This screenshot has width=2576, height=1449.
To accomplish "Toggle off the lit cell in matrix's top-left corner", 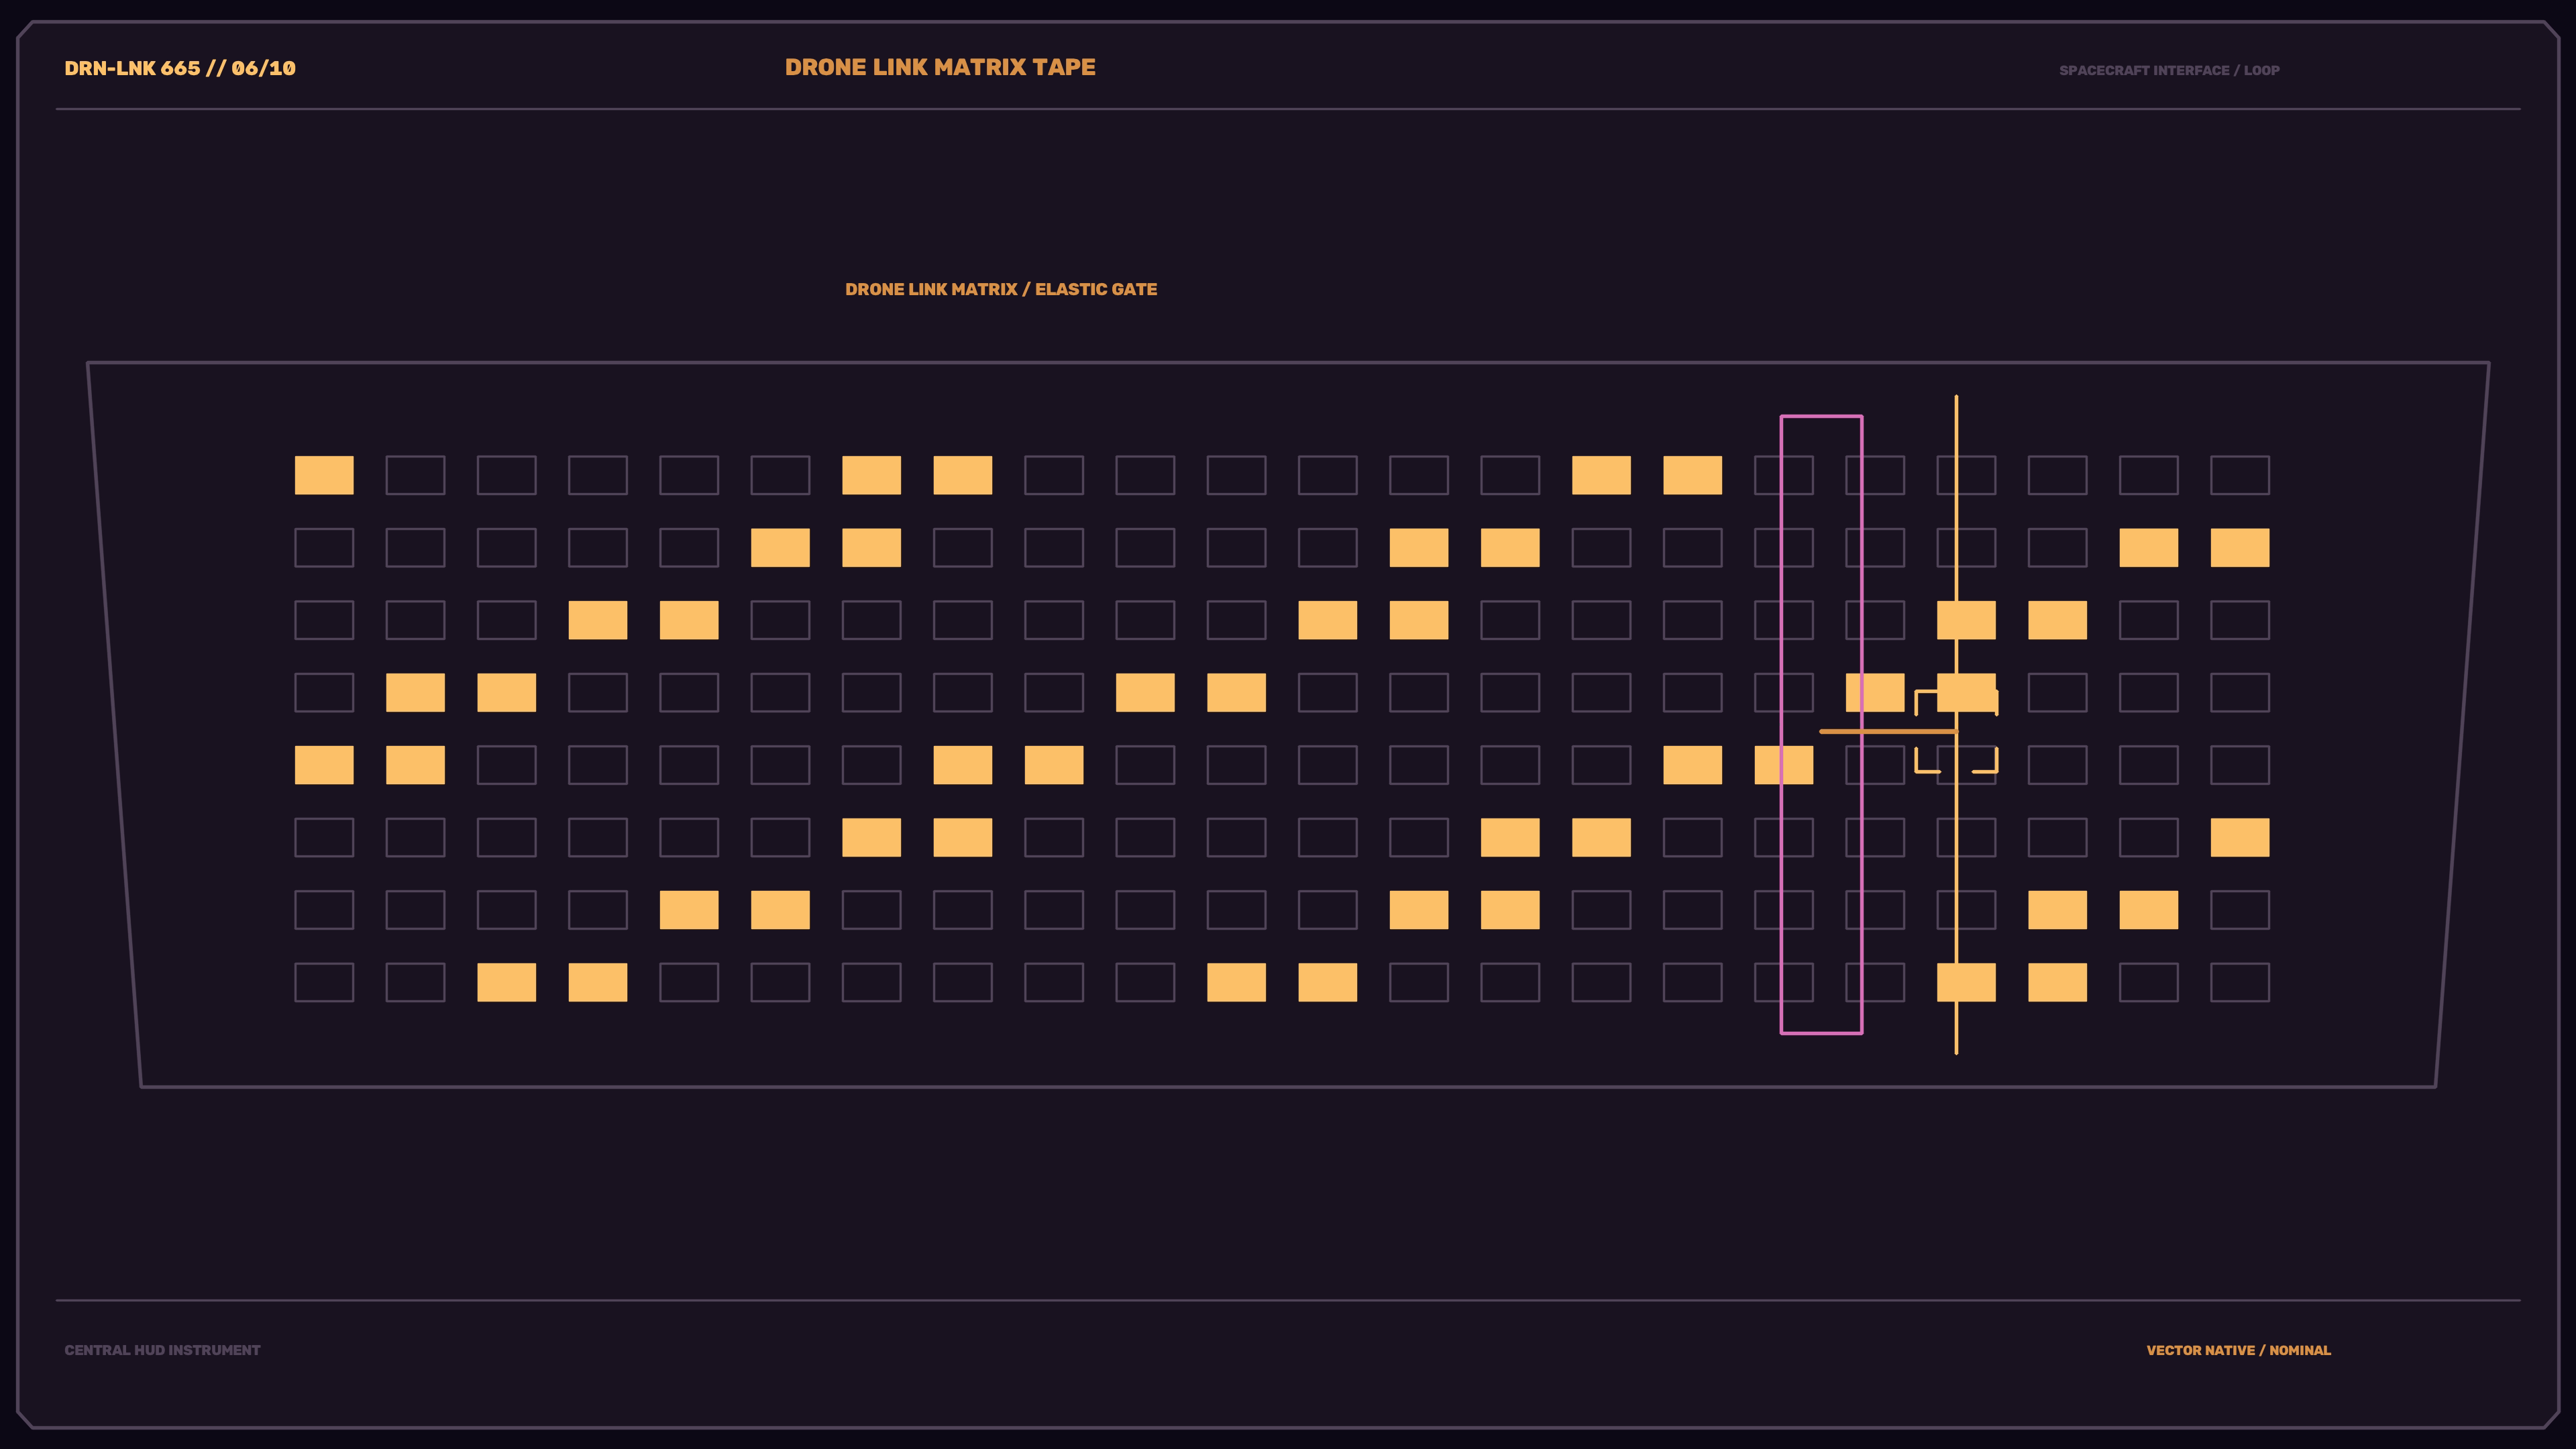I will click(x=324, y=475).
